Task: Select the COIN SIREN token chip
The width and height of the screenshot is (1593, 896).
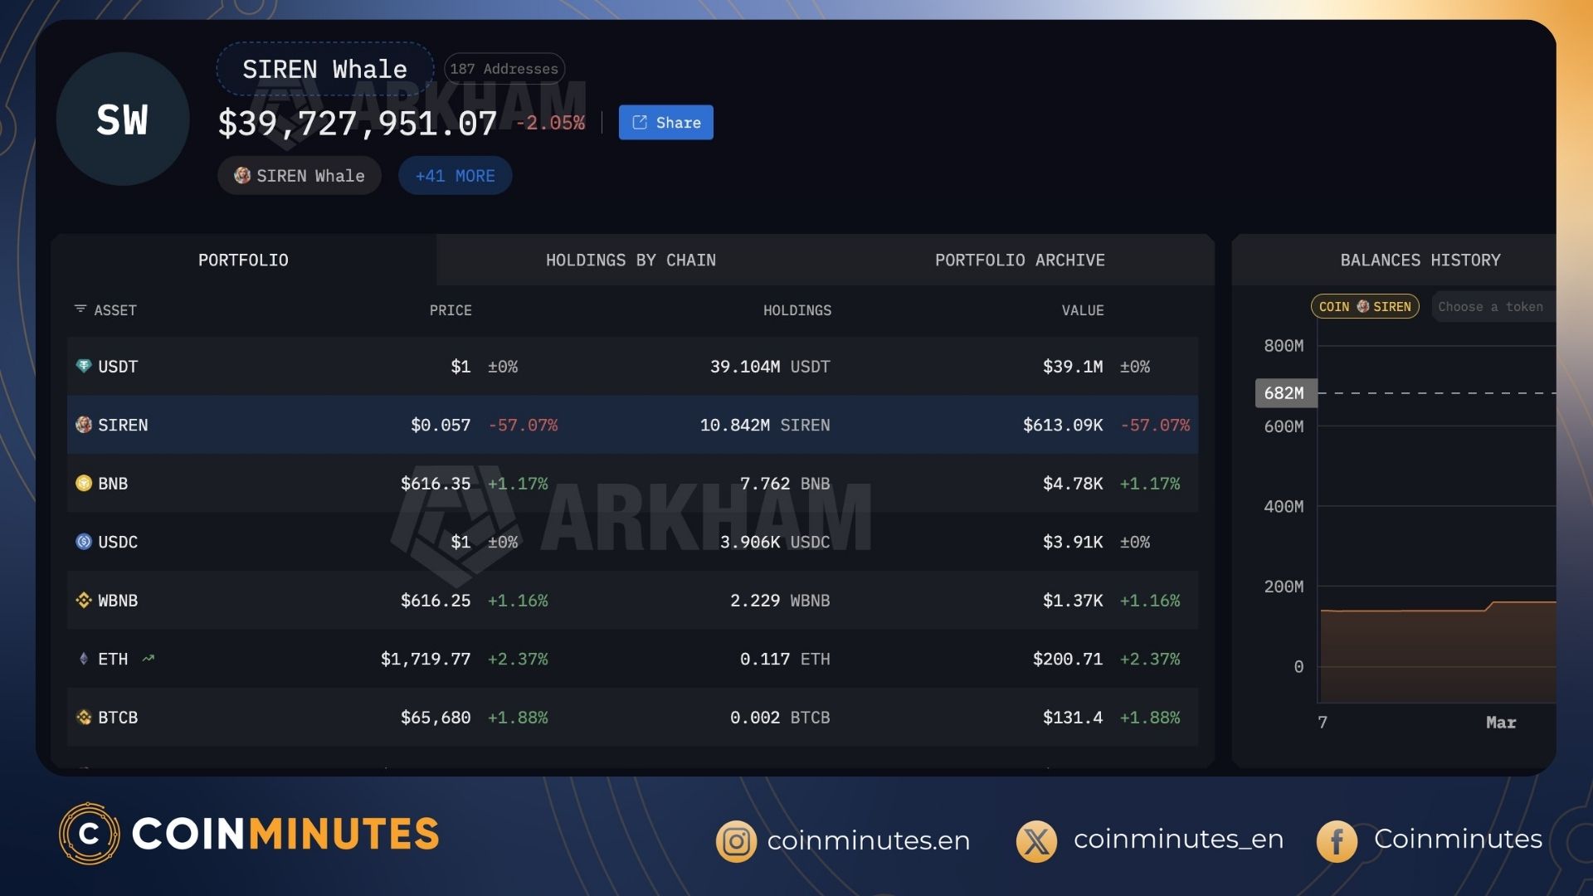Action: pos(1365,306)
